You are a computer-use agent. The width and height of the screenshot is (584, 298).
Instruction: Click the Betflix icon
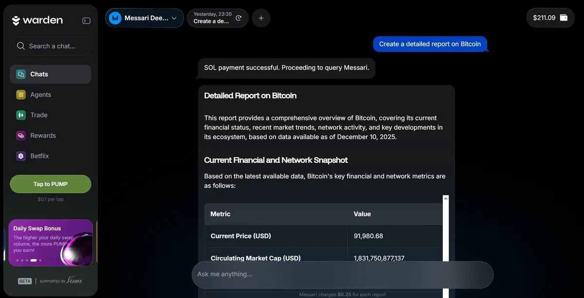tap(20, 156)
